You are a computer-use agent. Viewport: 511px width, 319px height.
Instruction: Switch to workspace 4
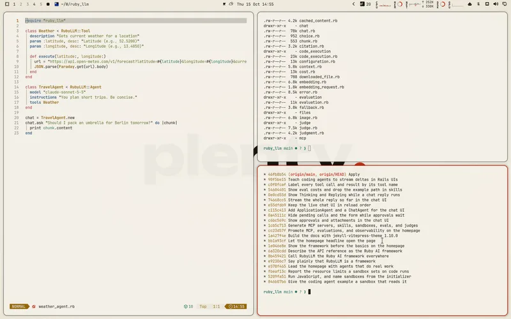[34, 4]
